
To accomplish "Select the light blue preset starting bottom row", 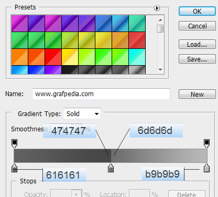I will [x=20, y=70].
